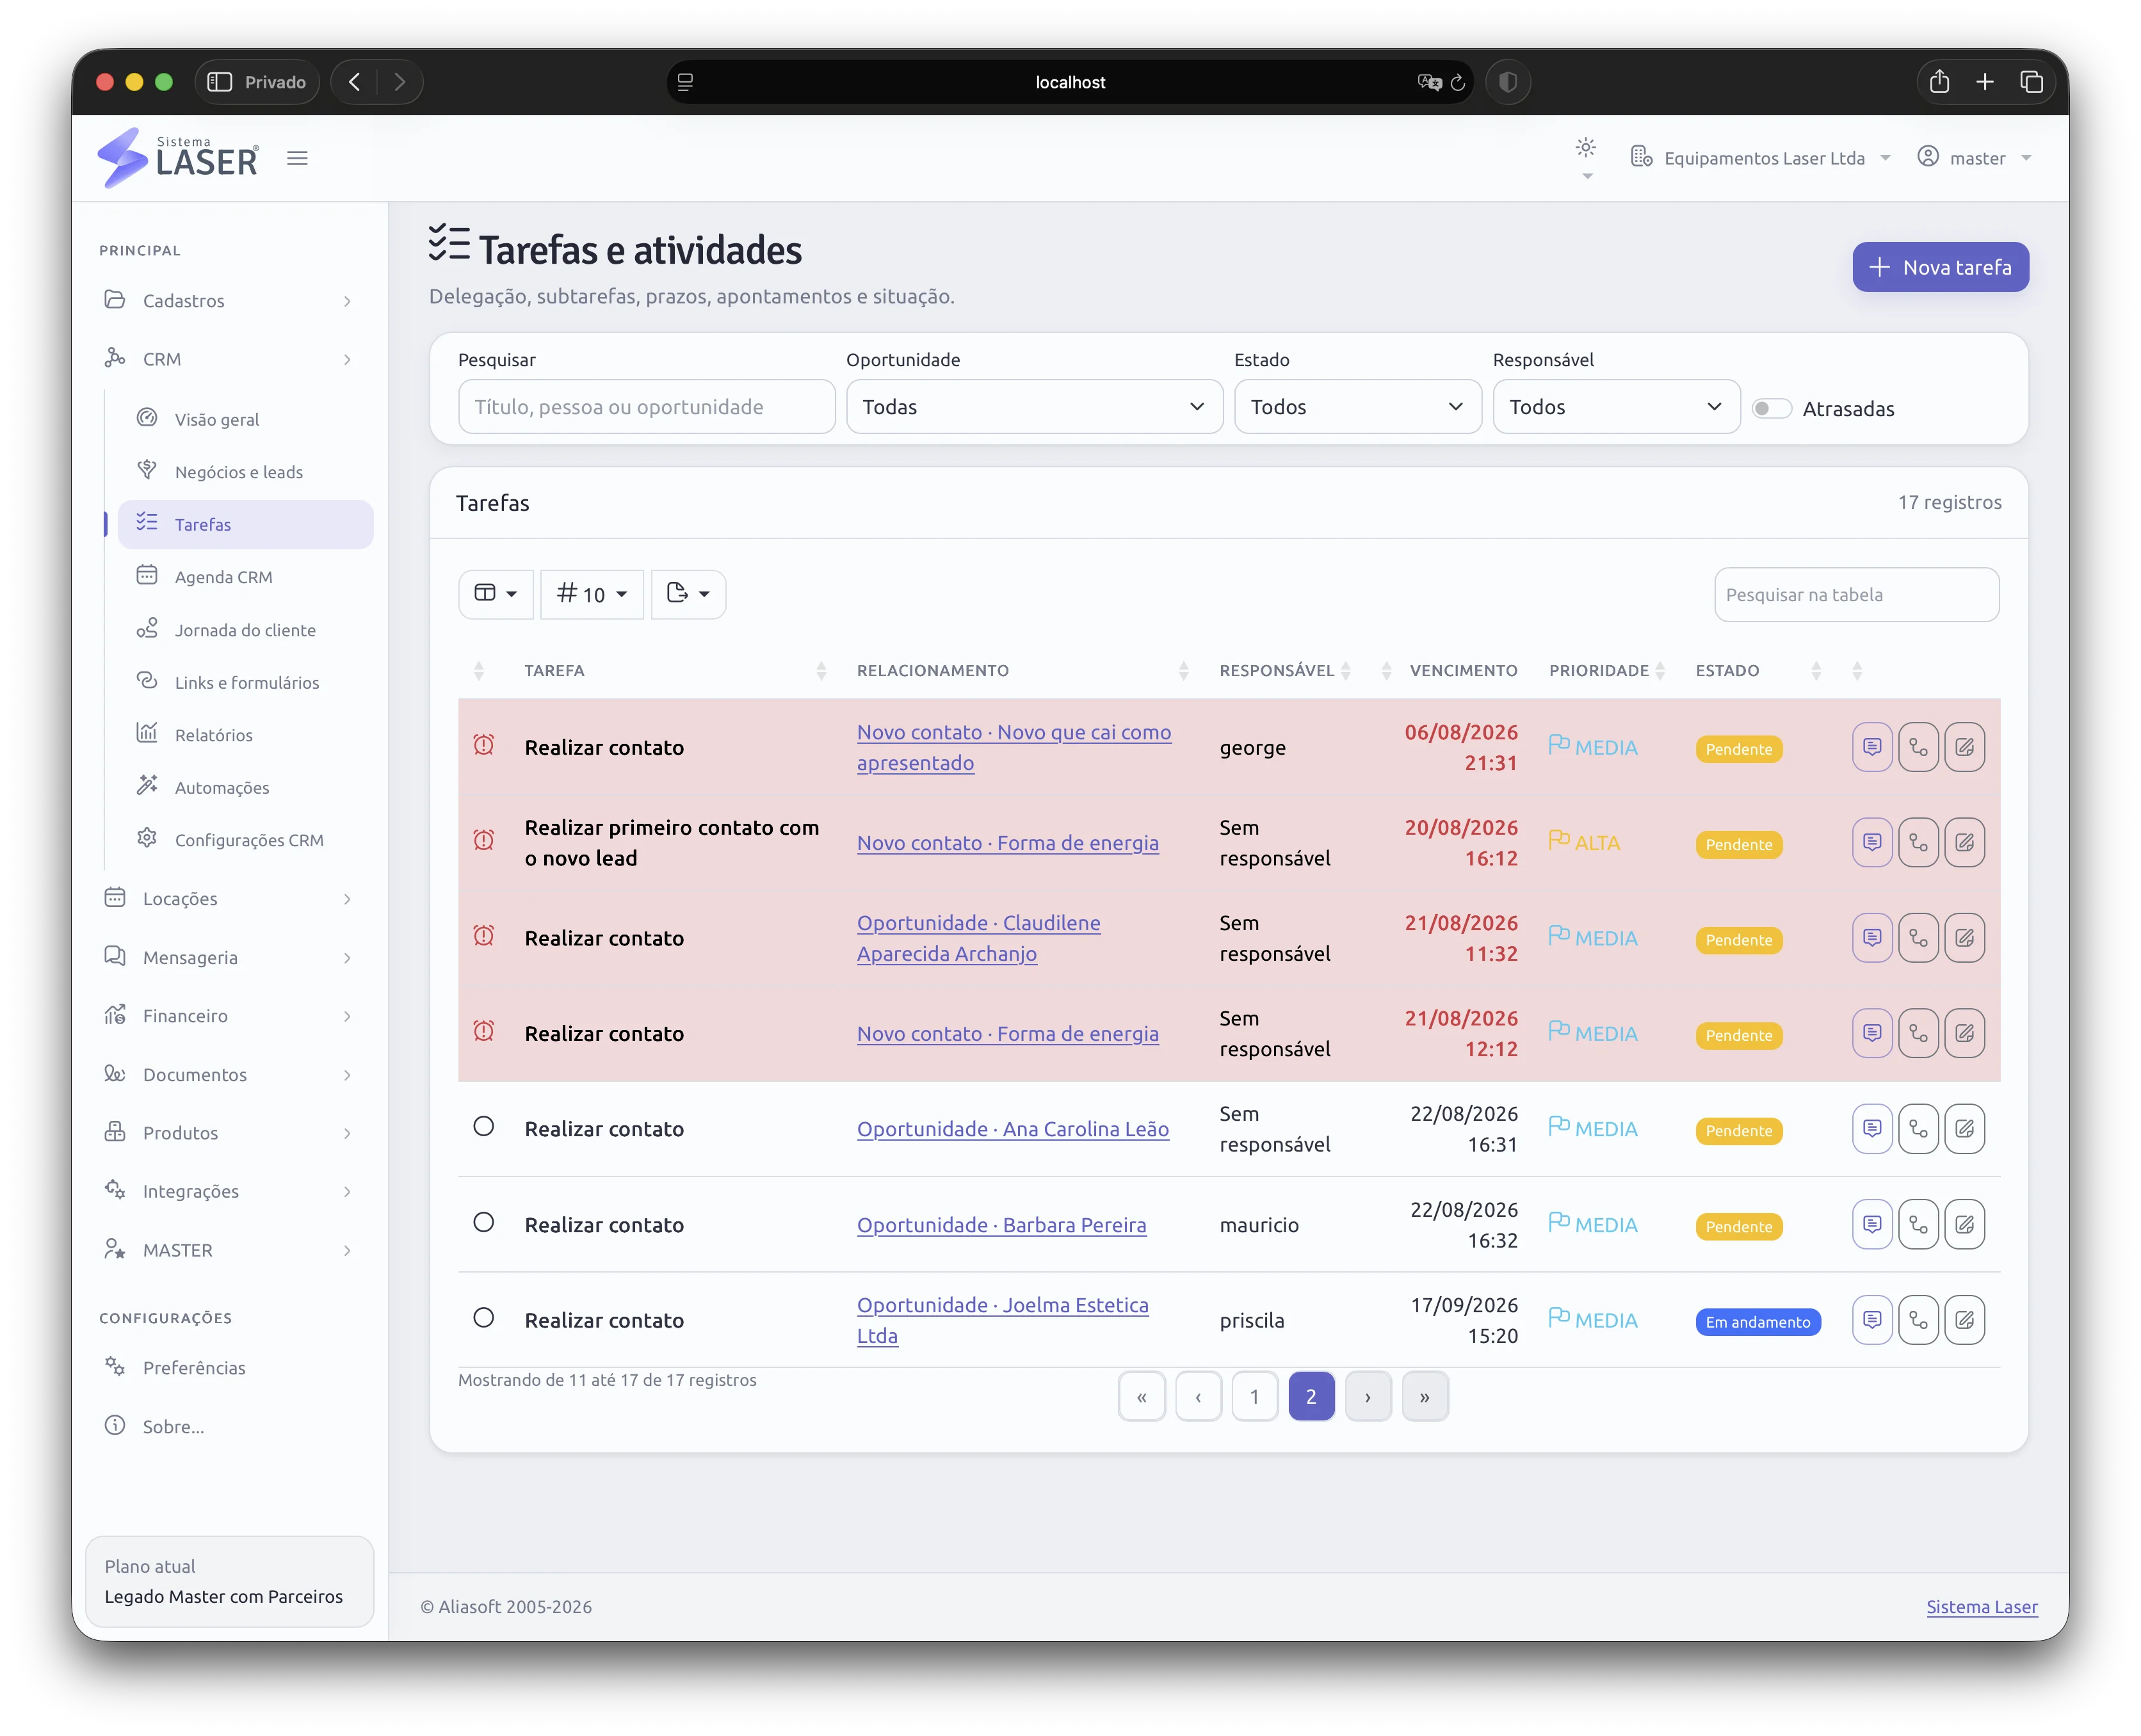The width and height of the screenshot is (2141, 1736).
Task: Open comments for Barbara Pereira task
Action: tap(1872, 1225)
